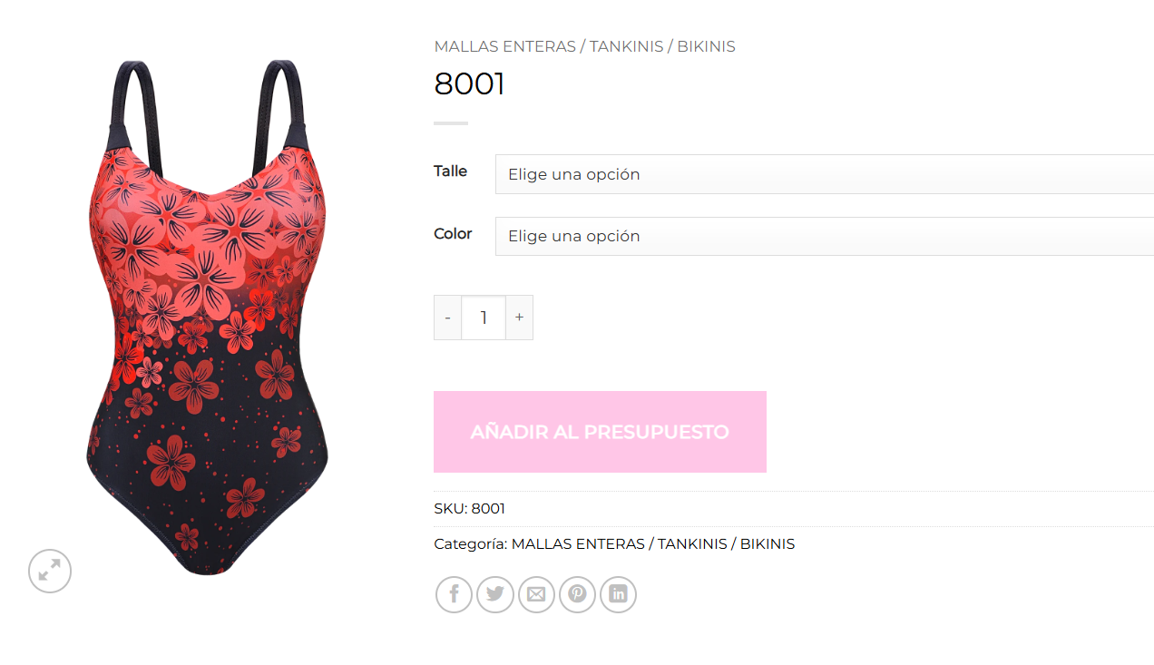Click the SKU: 8001 text

[469, 509]
